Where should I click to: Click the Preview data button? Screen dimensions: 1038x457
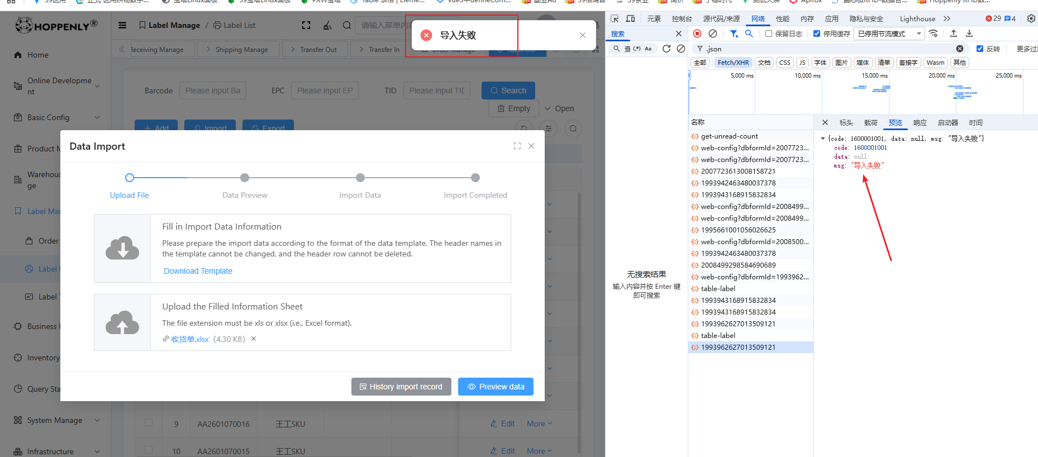click(x=496, y=387)
